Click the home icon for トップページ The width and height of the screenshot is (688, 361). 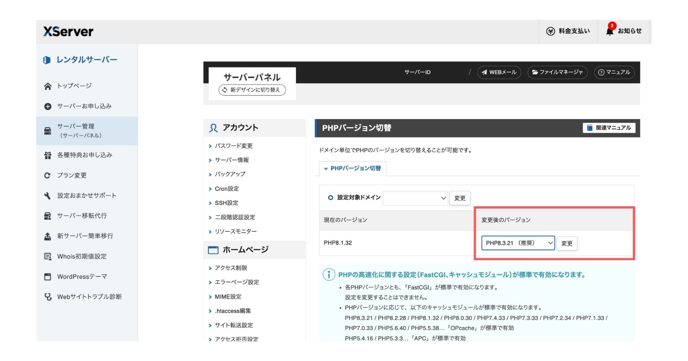point(48,86)
